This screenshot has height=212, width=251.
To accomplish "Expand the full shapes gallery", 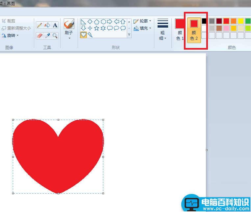I will pyautogui.click(x=129, y=35).
